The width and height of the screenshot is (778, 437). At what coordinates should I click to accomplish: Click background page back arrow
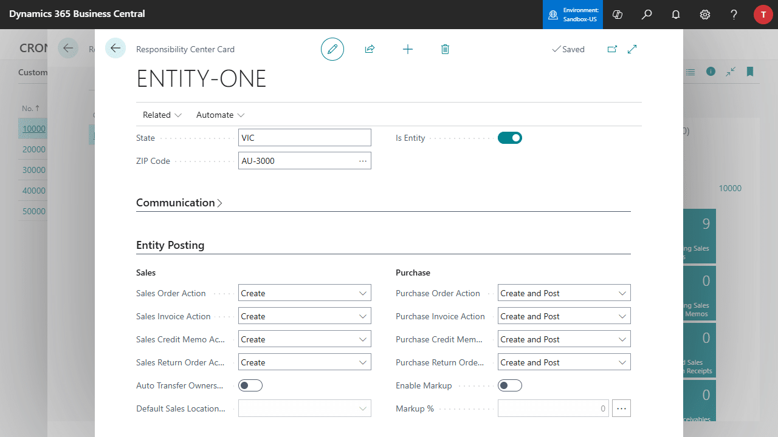coord(68,49)
